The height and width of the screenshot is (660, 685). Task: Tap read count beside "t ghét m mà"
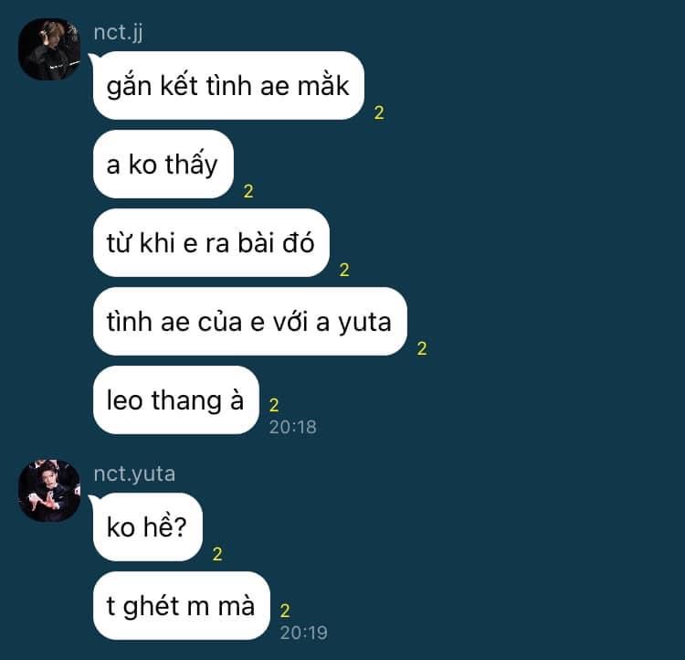click(285, 611)
